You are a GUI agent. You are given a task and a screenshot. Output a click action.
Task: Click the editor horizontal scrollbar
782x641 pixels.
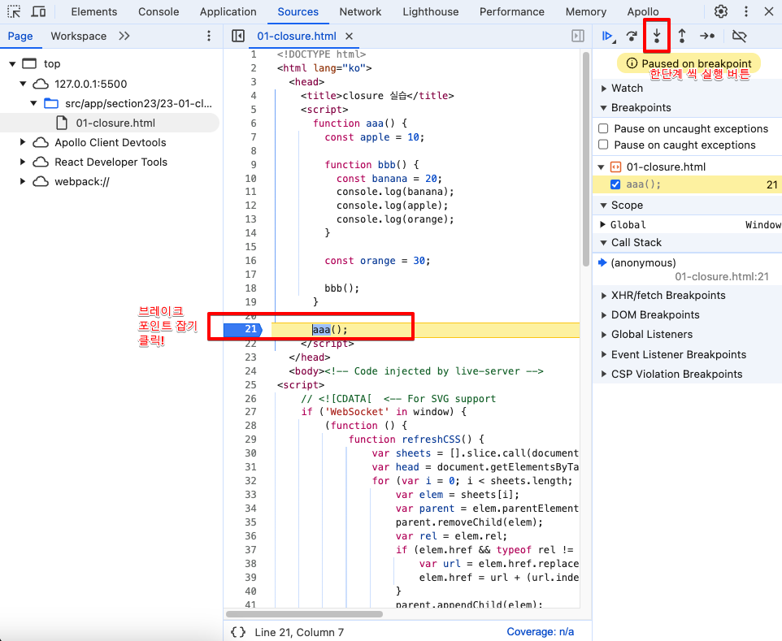click(304, 614)
